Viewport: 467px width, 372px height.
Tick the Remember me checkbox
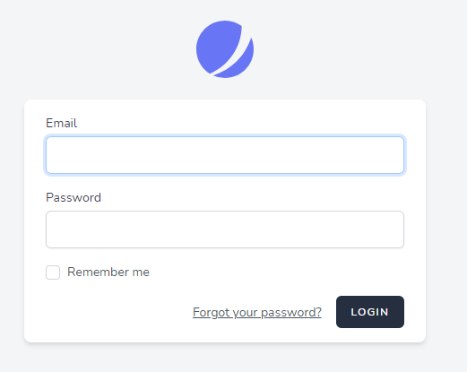point(53,273)
